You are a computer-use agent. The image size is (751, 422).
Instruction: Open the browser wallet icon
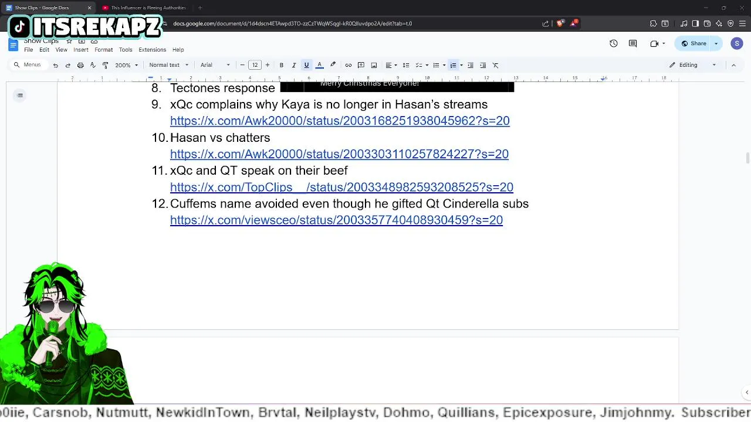707,23
